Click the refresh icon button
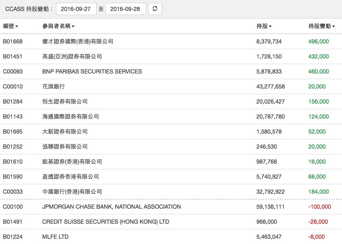The image size is (342, 244). tap(155, 9)
